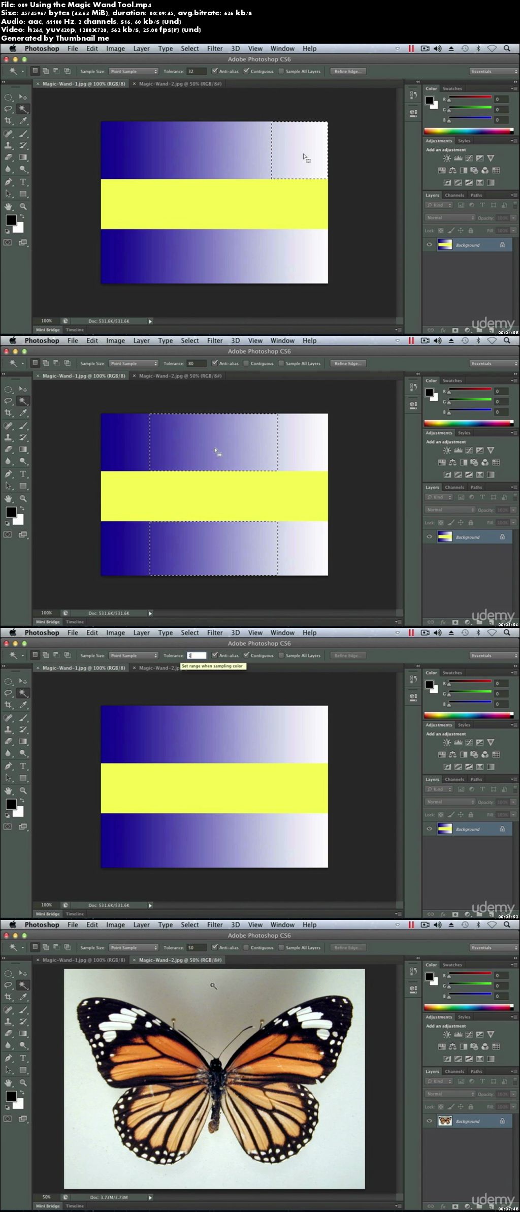Click Add to selection button in second frame
The height and width of the screenshot is (1212, 520).
pyautogui.click(x=46, y=363)
